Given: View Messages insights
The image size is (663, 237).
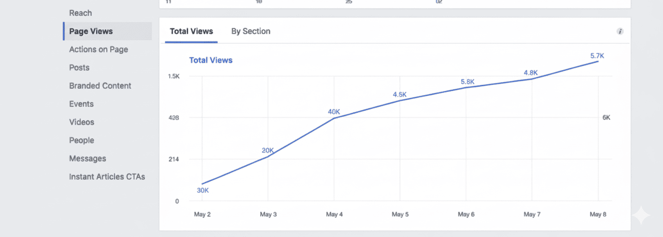Looking at the screenshot, I should 88,159.
